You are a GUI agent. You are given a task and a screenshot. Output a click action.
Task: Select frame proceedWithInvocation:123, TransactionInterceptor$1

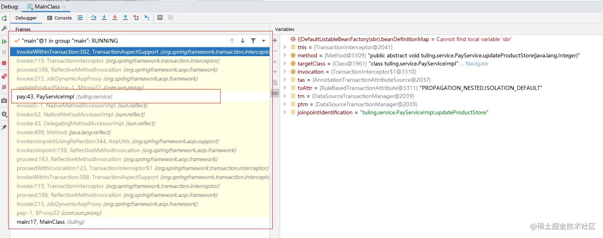[140, 168]
